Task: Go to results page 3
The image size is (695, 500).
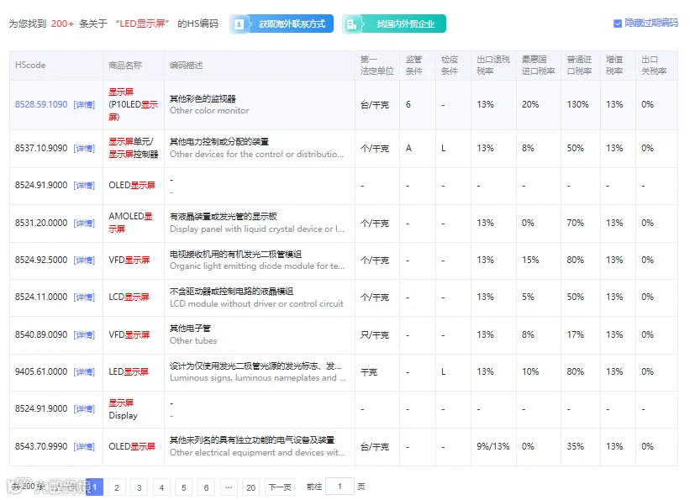Action: [140, 487]
